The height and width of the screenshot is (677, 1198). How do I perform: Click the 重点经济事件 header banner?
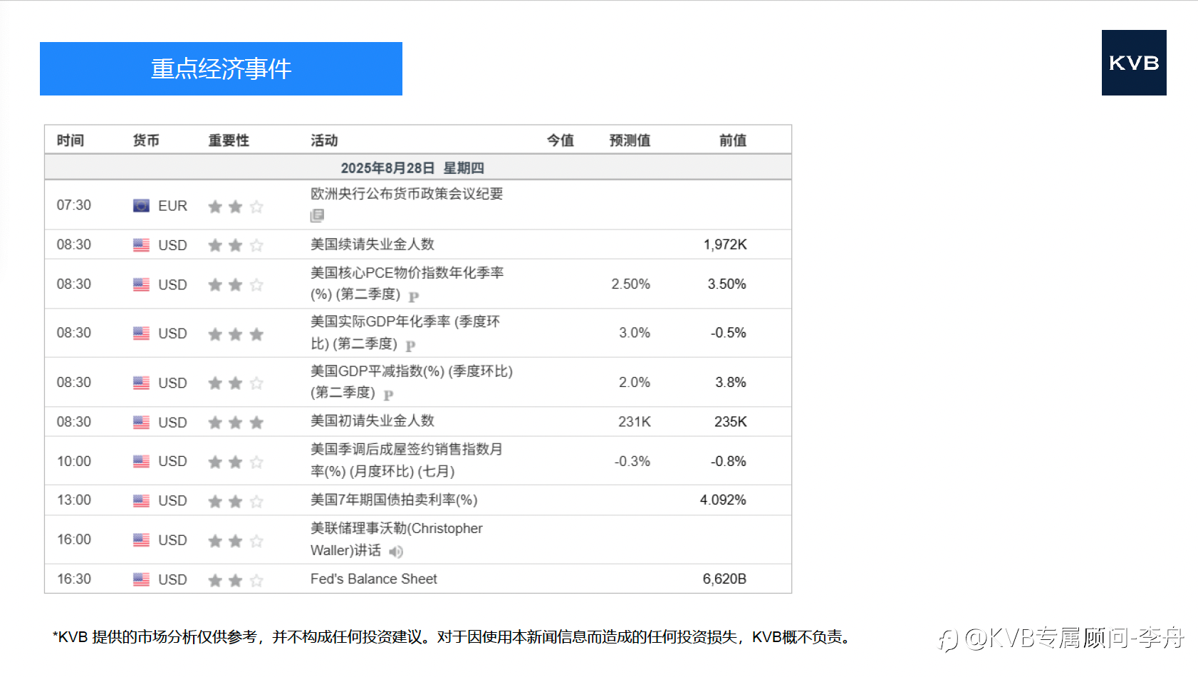pyautogui.click(x=221, y=68)
